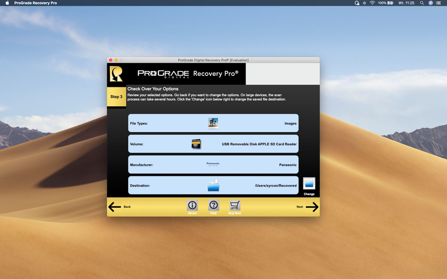Click 'USB Removable Disk APPLE SD Card Reader' text

tap(259, 144)
